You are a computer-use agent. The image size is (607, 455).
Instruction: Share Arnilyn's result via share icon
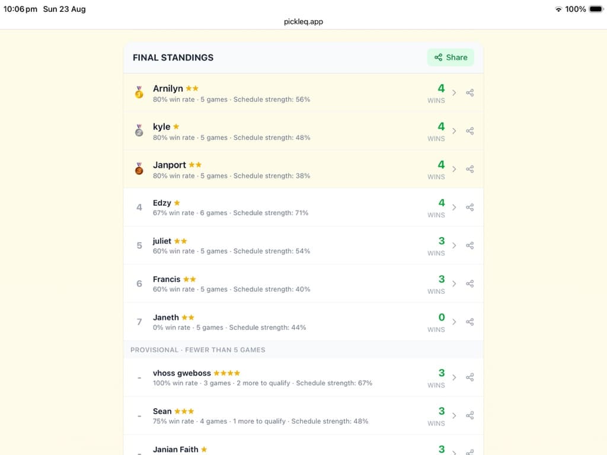[x=469, y=93]
